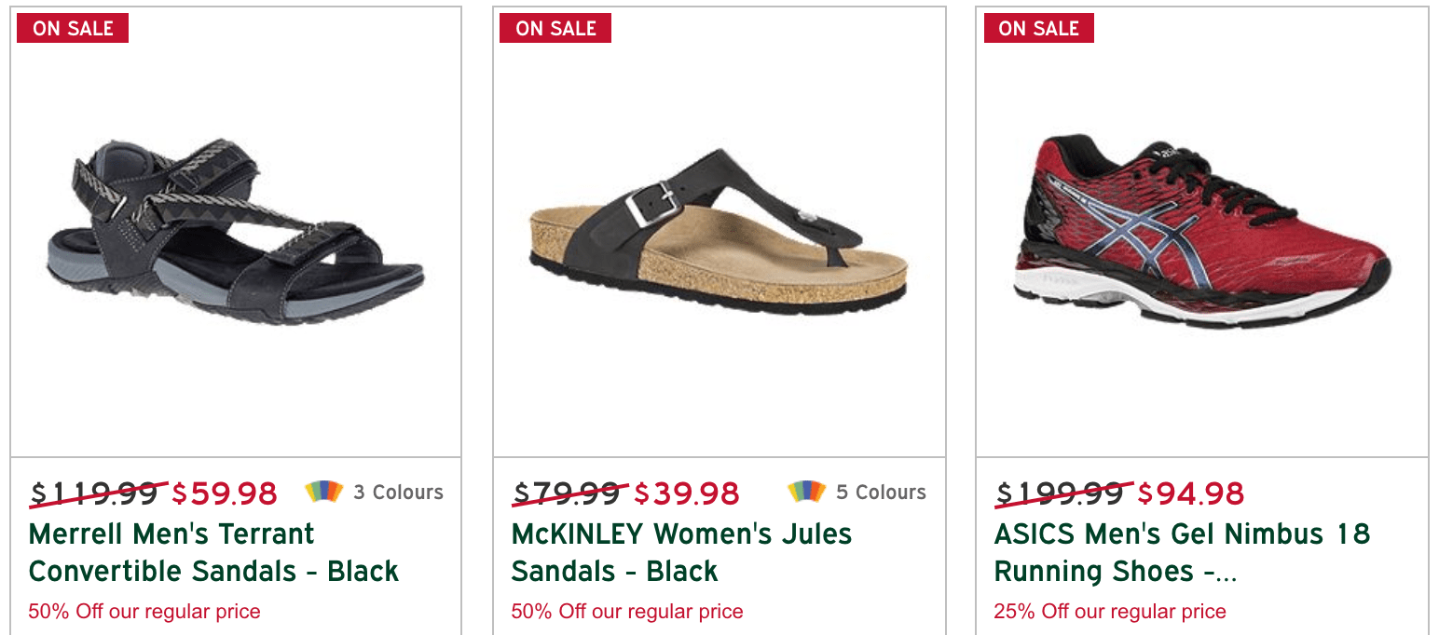Click ON SALE badge on ASICS shoe

pyautogui.click(x=1038, y=28)
